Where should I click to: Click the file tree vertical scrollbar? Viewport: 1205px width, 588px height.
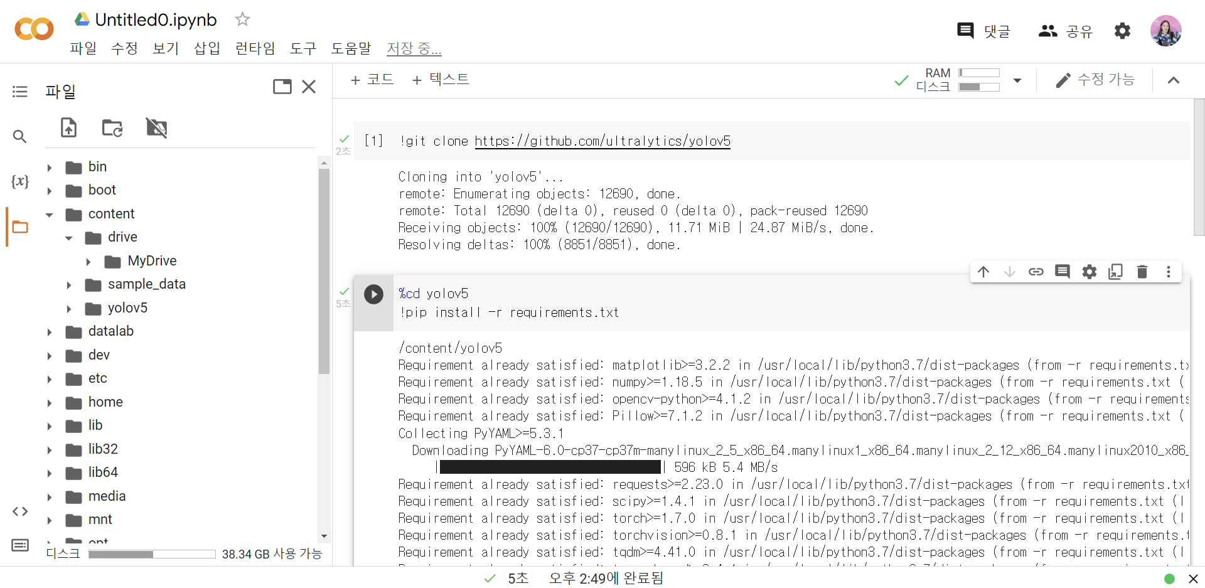pyautogui.click(x=324, y=271)
